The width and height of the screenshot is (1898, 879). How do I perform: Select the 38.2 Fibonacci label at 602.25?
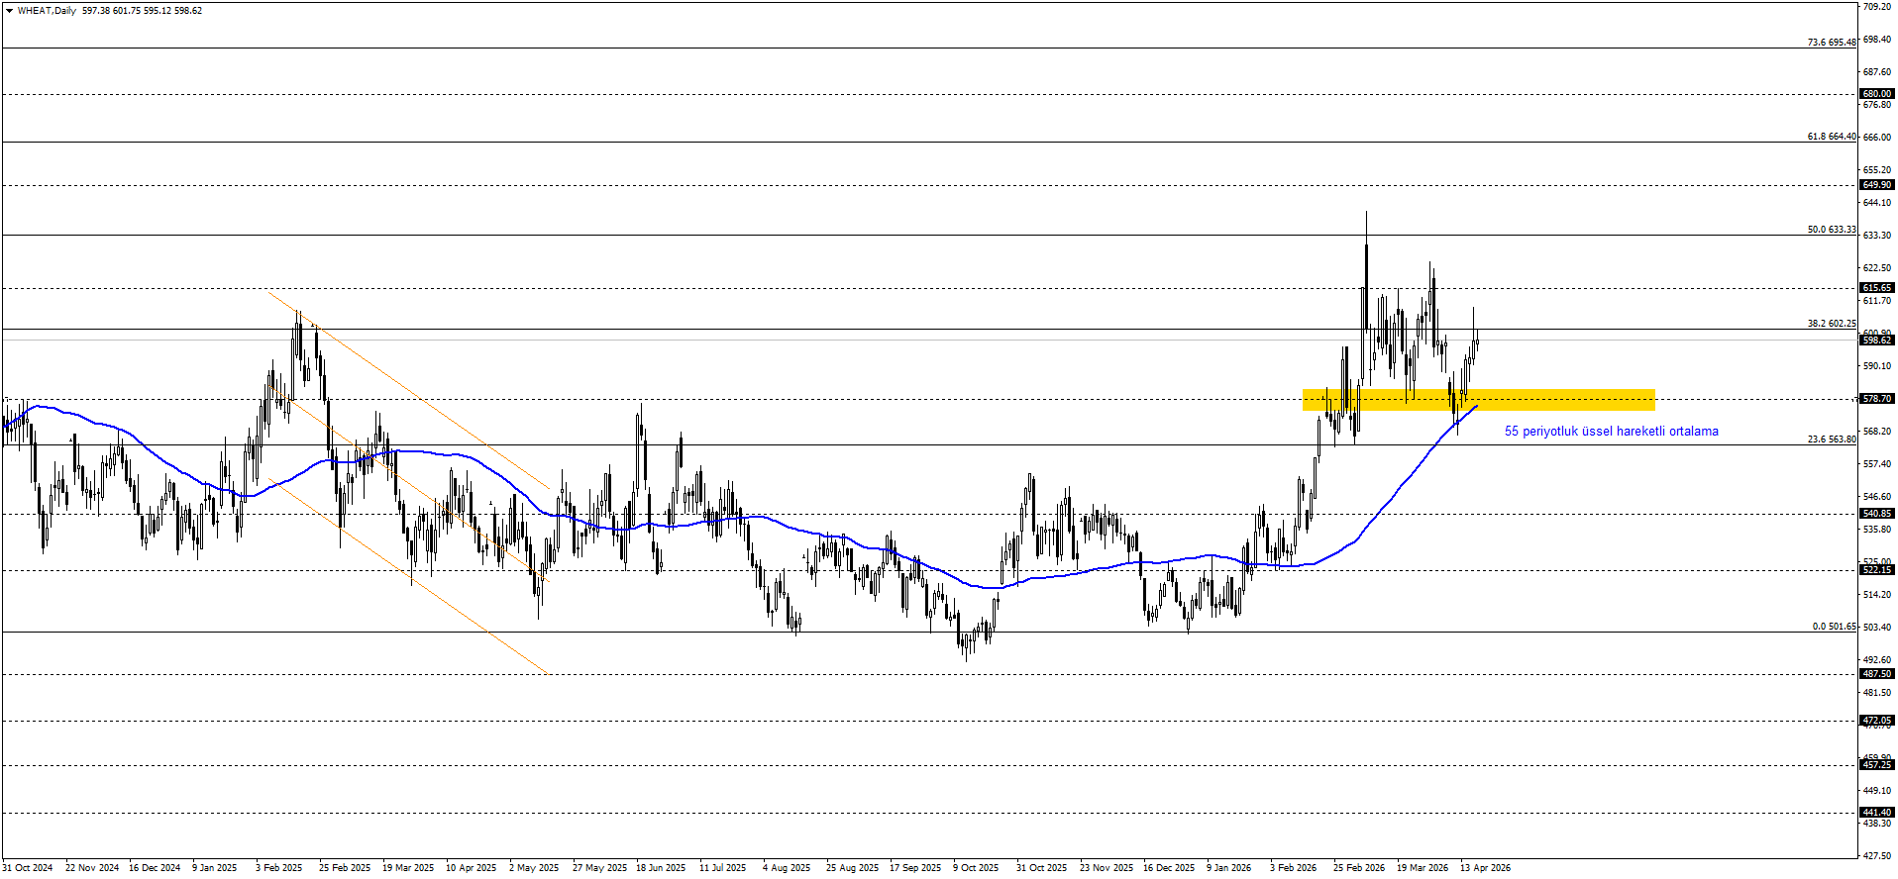(x=1831, y=324)
